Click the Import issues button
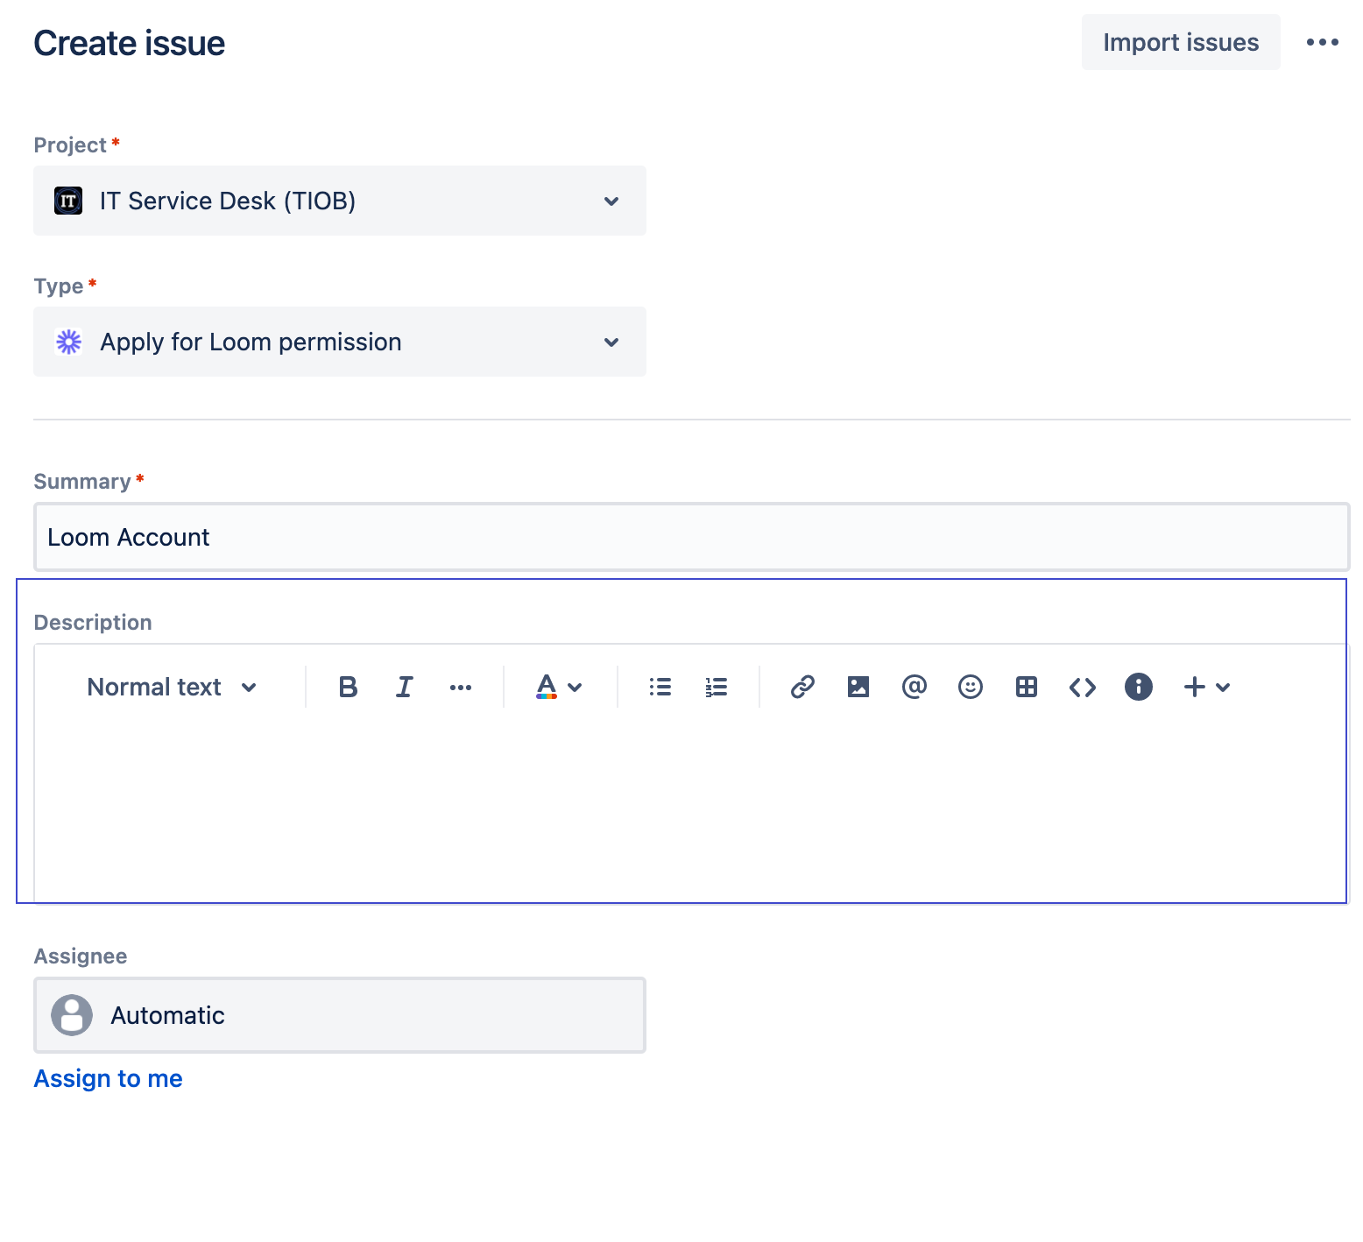Screen dimensions: 1363x1242 (1181, 42)
